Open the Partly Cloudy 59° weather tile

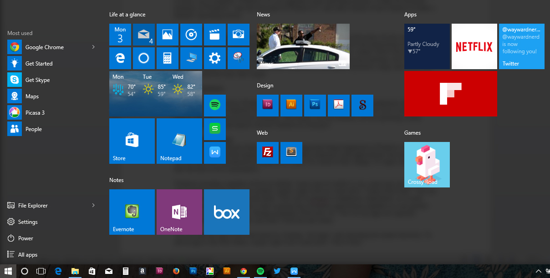(x=427, y=46)
